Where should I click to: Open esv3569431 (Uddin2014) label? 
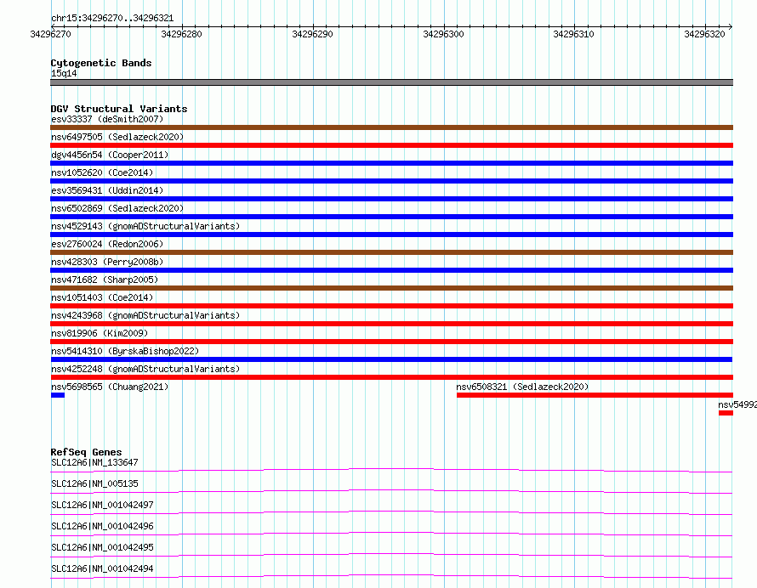tap(107, 190)
